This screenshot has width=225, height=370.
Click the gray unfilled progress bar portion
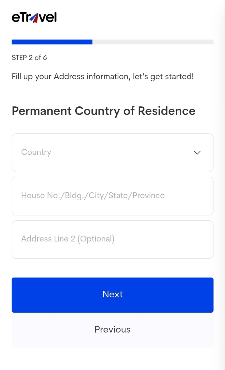pyautogui.click(x=153, y=42)
